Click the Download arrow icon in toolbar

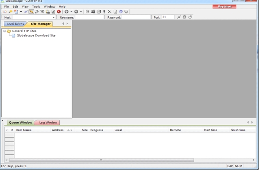pos(66,12)
